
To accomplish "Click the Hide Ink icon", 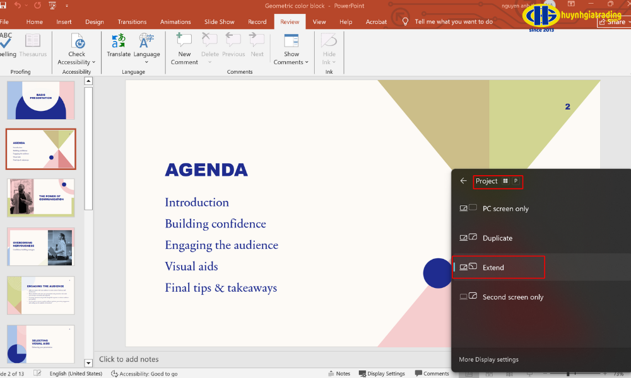I will click(329, 42).
